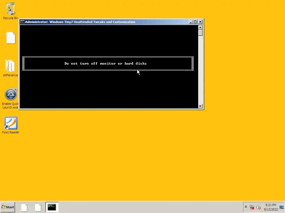Click the console scroll down arrow
The height and width of the screenshot is (213, 285).
(x=200, y=106)
